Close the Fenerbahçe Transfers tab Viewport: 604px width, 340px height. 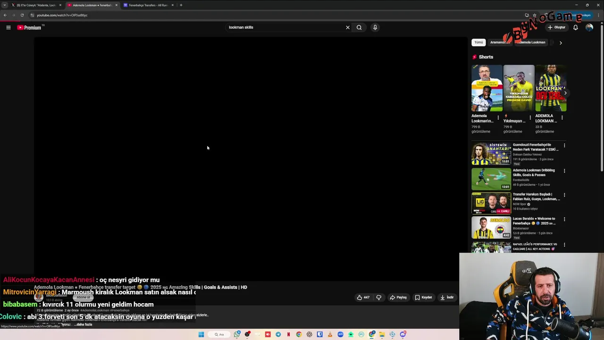[172, 5]
